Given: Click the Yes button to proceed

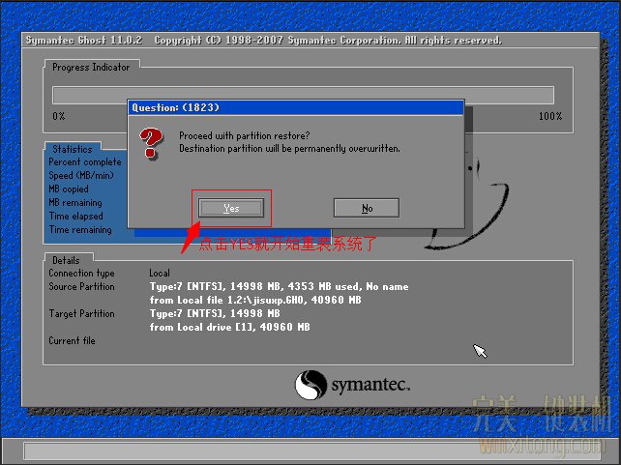Looking at the screenshot, I should pyautogui.click(x=230, y=208).
